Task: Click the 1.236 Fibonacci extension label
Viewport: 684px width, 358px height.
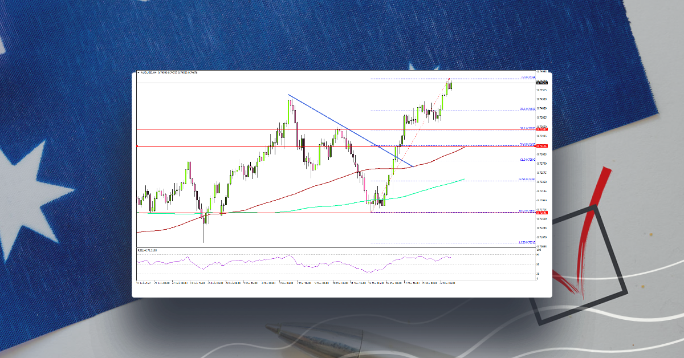Action: (528, 243)
